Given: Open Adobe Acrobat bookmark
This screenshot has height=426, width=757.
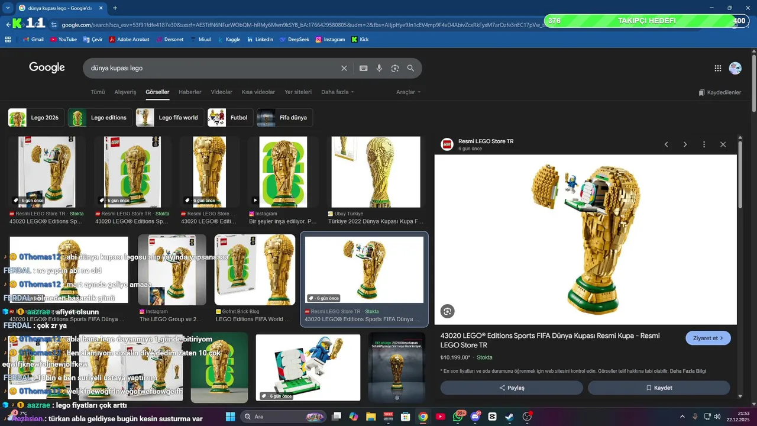Looking at the screenshot, I should [x=129, y=40].
